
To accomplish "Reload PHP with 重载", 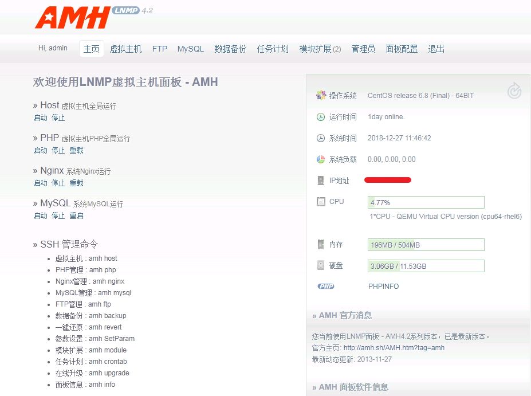I will (x=77, y=150).
